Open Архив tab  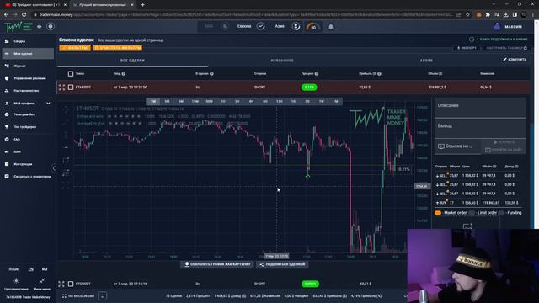point(426,61)
